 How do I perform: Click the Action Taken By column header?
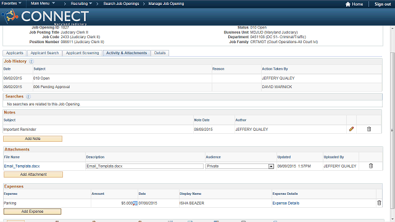pyautogui.click(x=275, y=69)
